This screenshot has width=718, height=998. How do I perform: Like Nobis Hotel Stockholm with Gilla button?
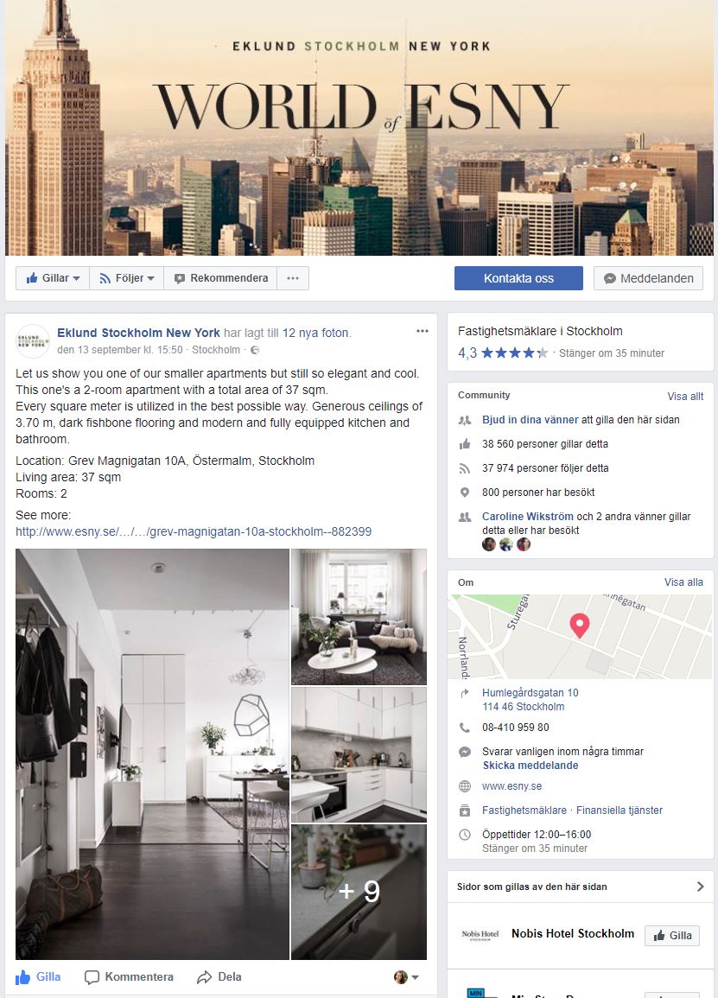pos(672,935)
